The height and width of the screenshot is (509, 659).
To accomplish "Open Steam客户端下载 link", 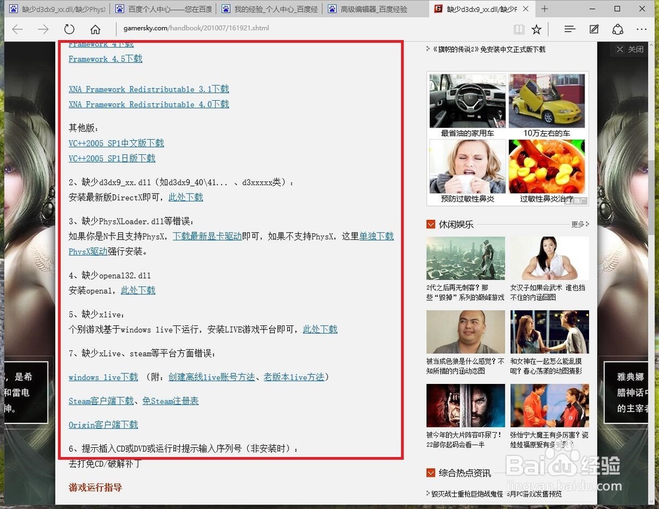I will point(101,400).
